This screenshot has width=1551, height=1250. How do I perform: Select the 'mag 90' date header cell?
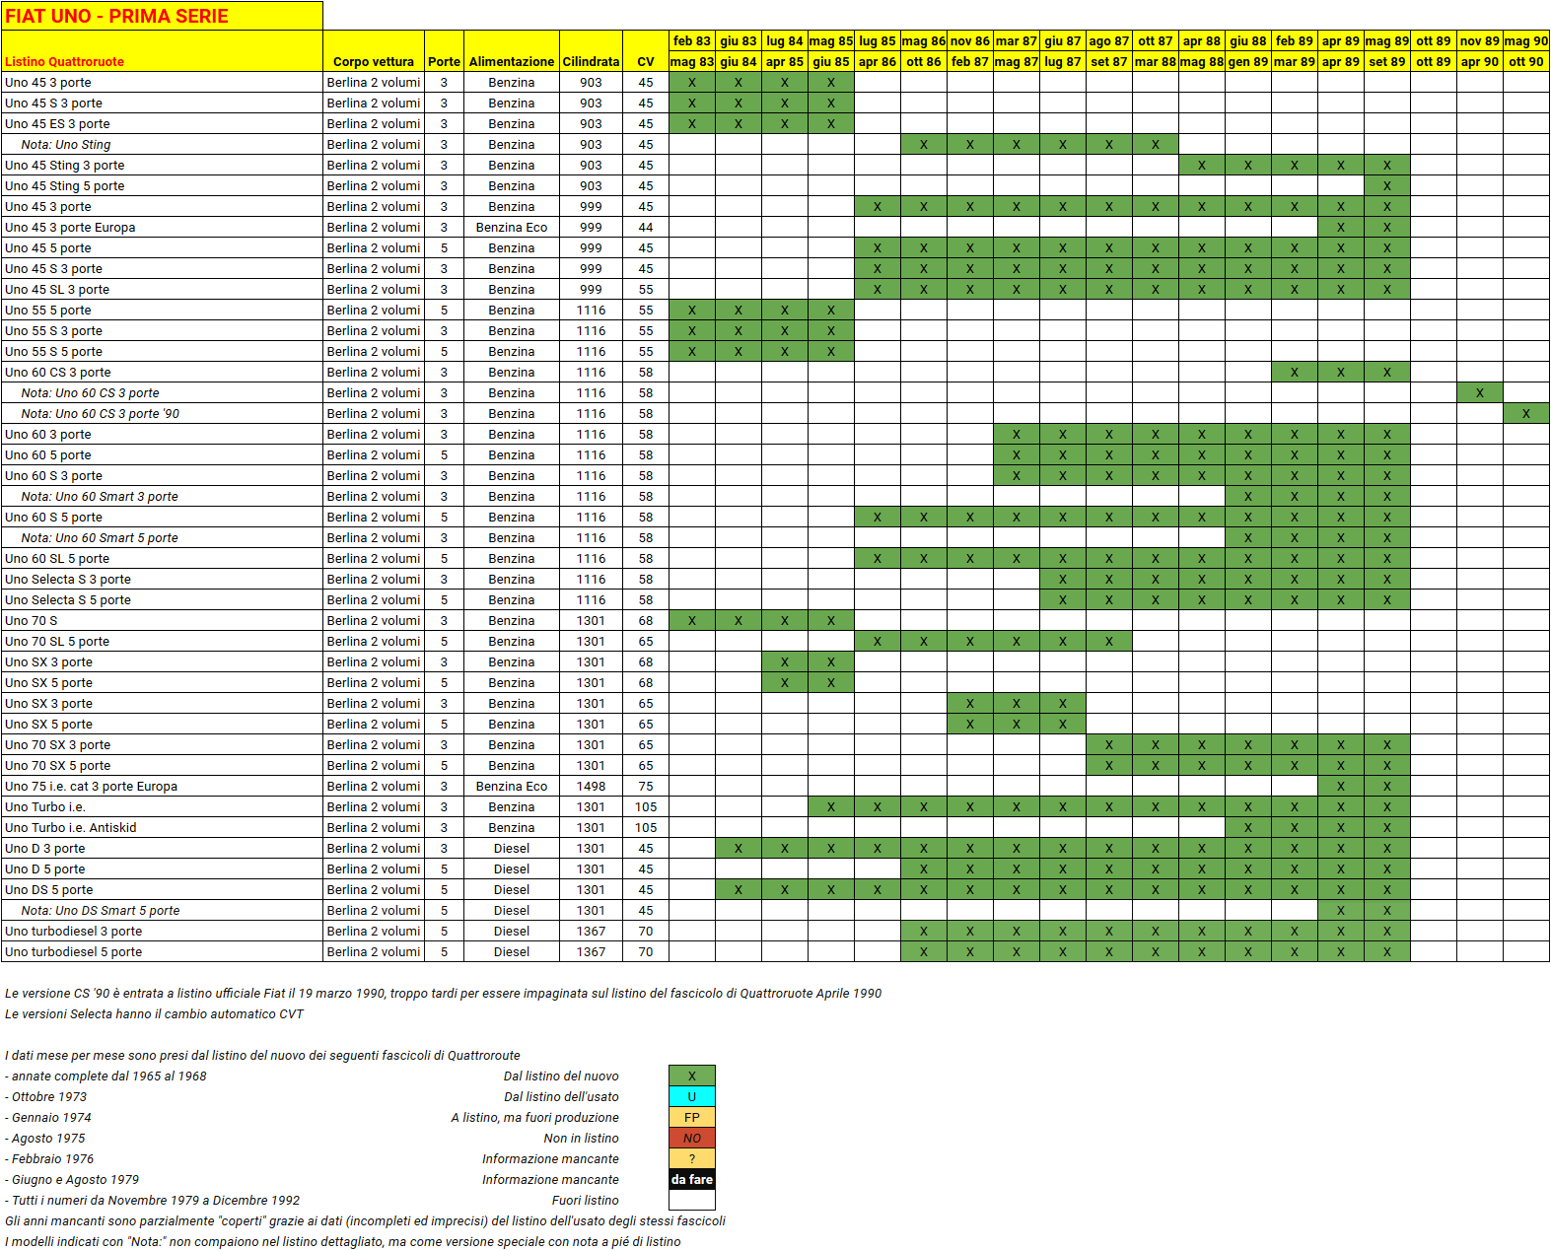point(1525,40)
